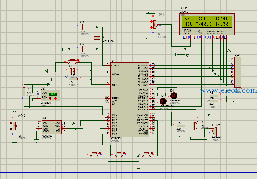Click the LED-RED label text
The height and width of the screenshot is (179, 257).
point(176,101)
